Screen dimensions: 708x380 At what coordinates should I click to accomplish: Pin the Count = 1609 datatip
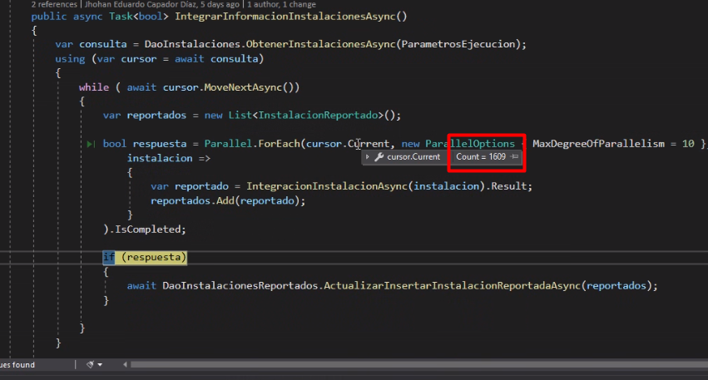click(x=515, y=157)
